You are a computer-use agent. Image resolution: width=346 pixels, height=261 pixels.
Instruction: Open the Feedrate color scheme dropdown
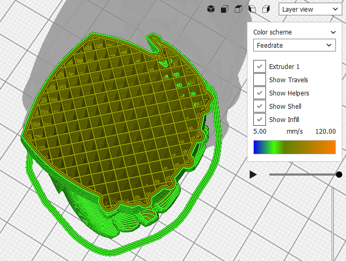click(294, 46)
